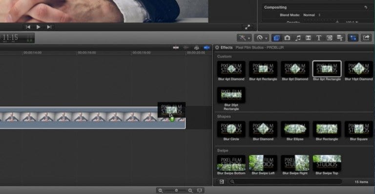This screenshot has width=375, height=194.
Task: Select the Blur Swipe Left effect
Action: tap(263, 165)
